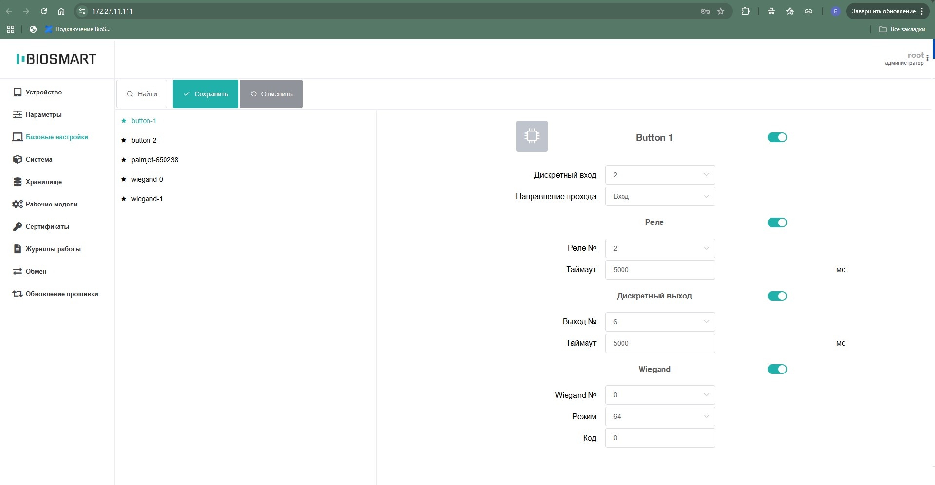Reload the page in browser
Viewport: 935px width, 485px height.
coord(44,11)
